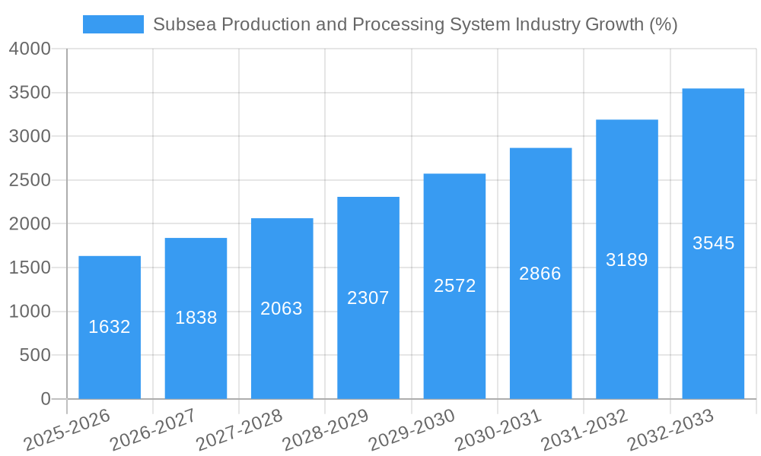Click the 2000 y-axis tick label

(30, 224)
